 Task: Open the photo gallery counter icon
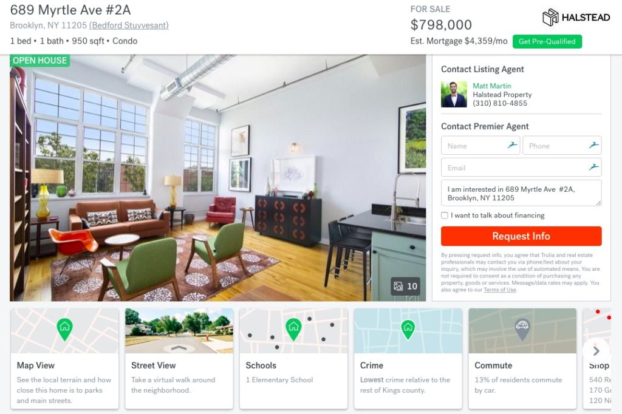coord(405,287)
